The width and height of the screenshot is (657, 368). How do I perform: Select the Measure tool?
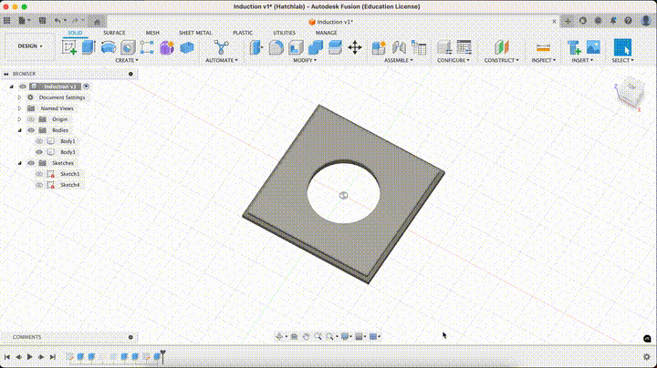tap(543, 47)
